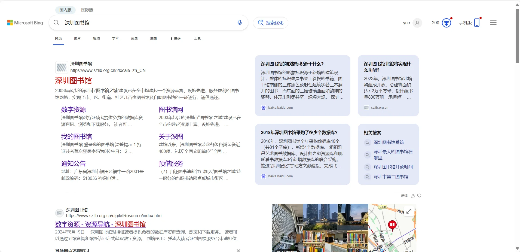Click the search icon beside 深圳图书馆开放时间

click(x=367, y=167)
